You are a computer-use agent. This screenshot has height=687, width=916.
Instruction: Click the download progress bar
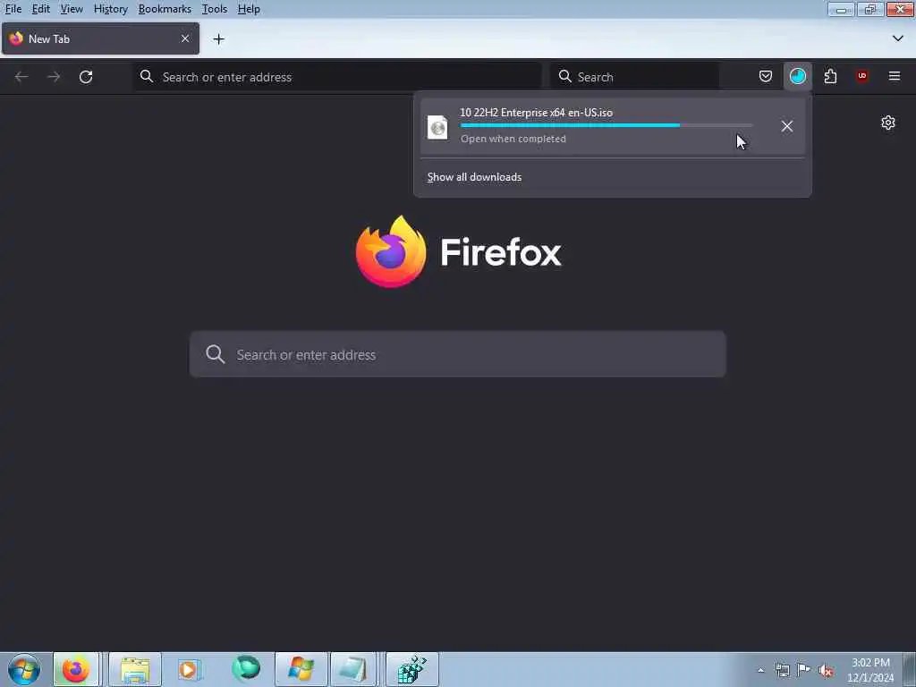[x=606, y=125]
